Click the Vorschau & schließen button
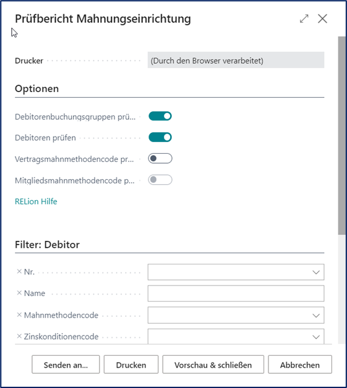This screenshot has width=347, height=388. coord(213,365)
